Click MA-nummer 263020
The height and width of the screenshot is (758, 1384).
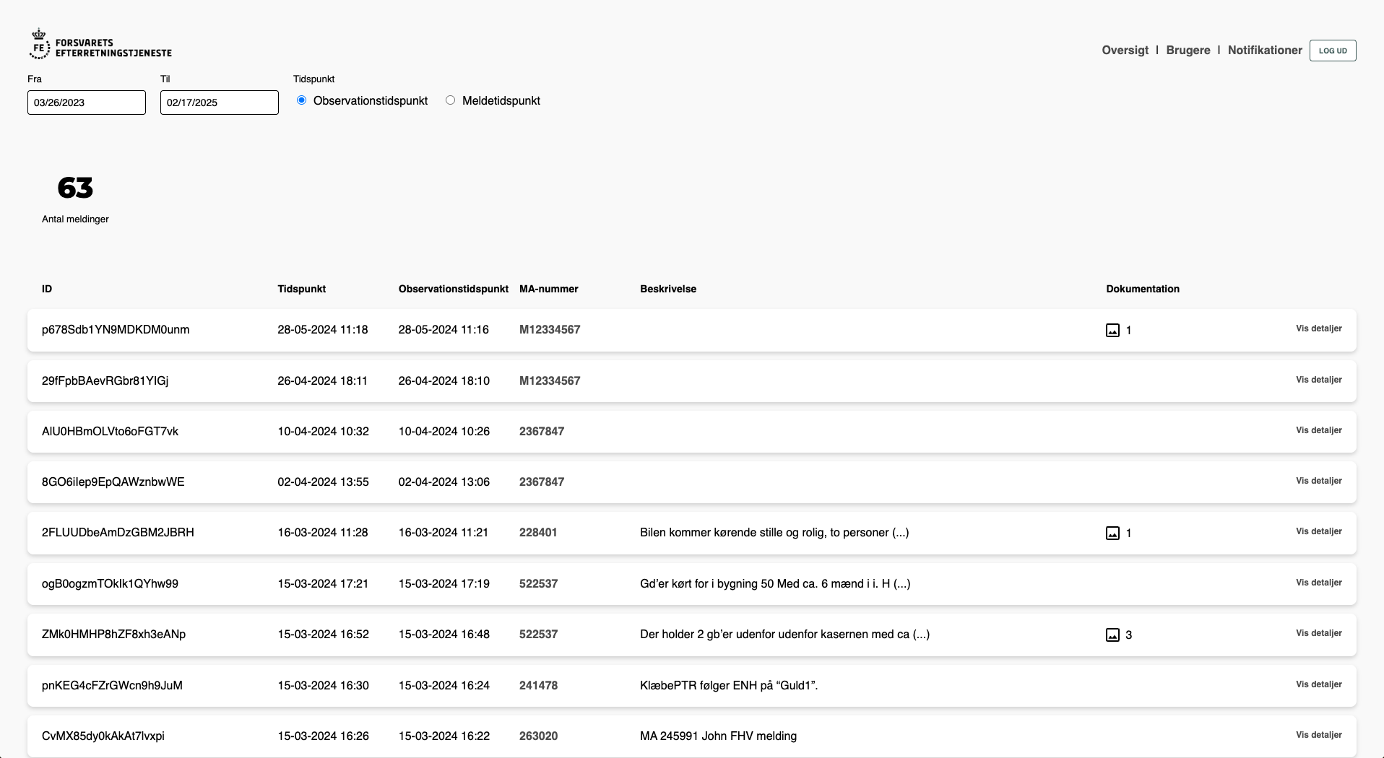pyautogui.click(x=538, y=736)
